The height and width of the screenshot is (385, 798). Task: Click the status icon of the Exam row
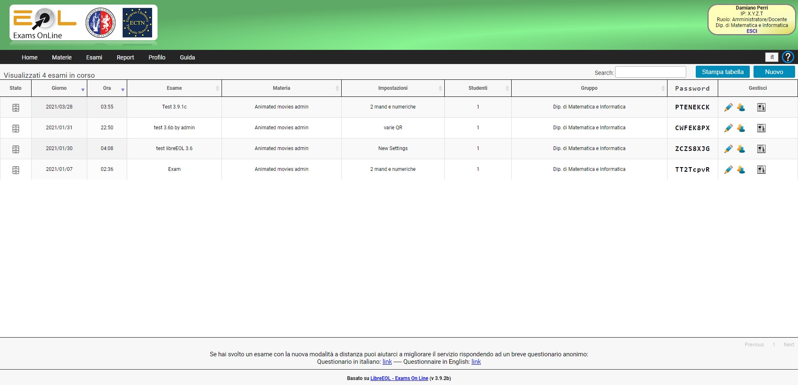tap(16, 170)
